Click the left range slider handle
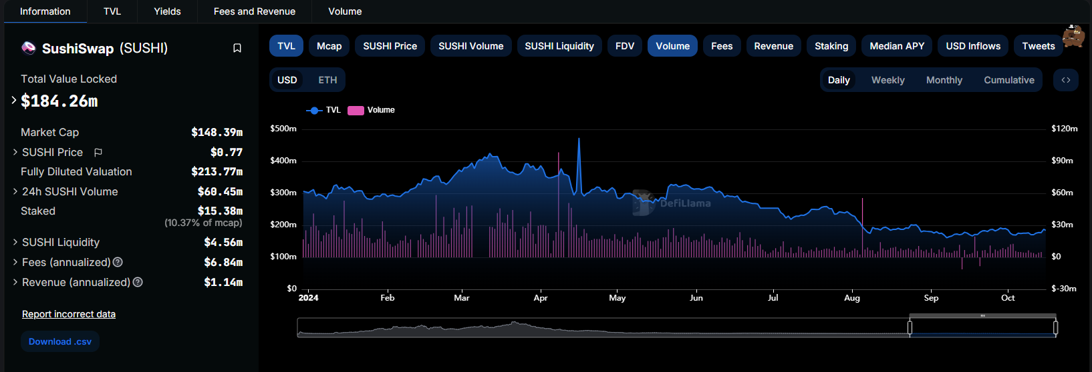 910,327
